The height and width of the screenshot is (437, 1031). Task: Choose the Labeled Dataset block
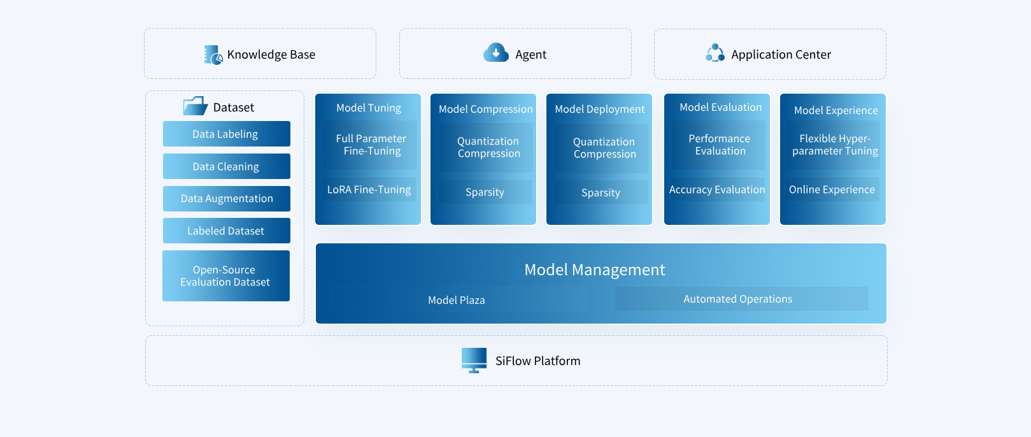click(x=227, y=231)
